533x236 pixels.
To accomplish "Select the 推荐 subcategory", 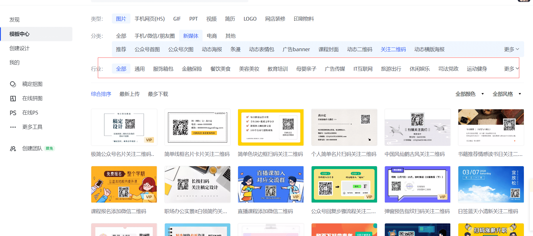I will click(121, 49).
